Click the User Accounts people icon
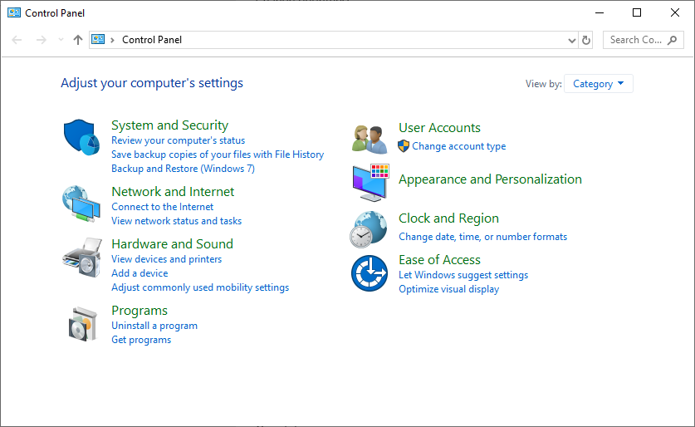The height and width of the screenshot is (427, 695). click(370, 138)
